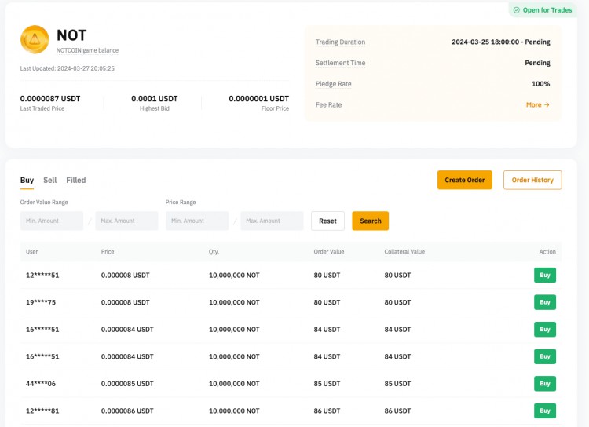Image resolution: width=589 pixels, height=427 pixels.
Task: Click the Reset button
Action: (327, 221)
